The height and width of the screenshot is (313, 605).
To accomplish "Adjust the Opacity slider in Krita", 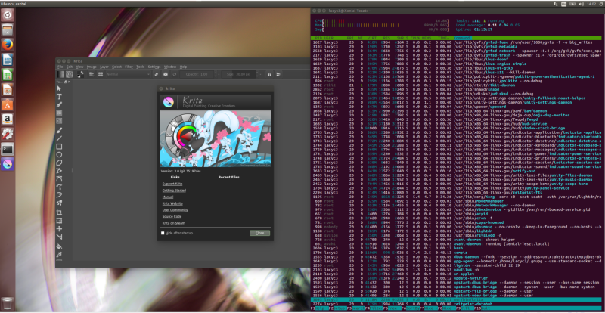I will click(x=197, y=74).
